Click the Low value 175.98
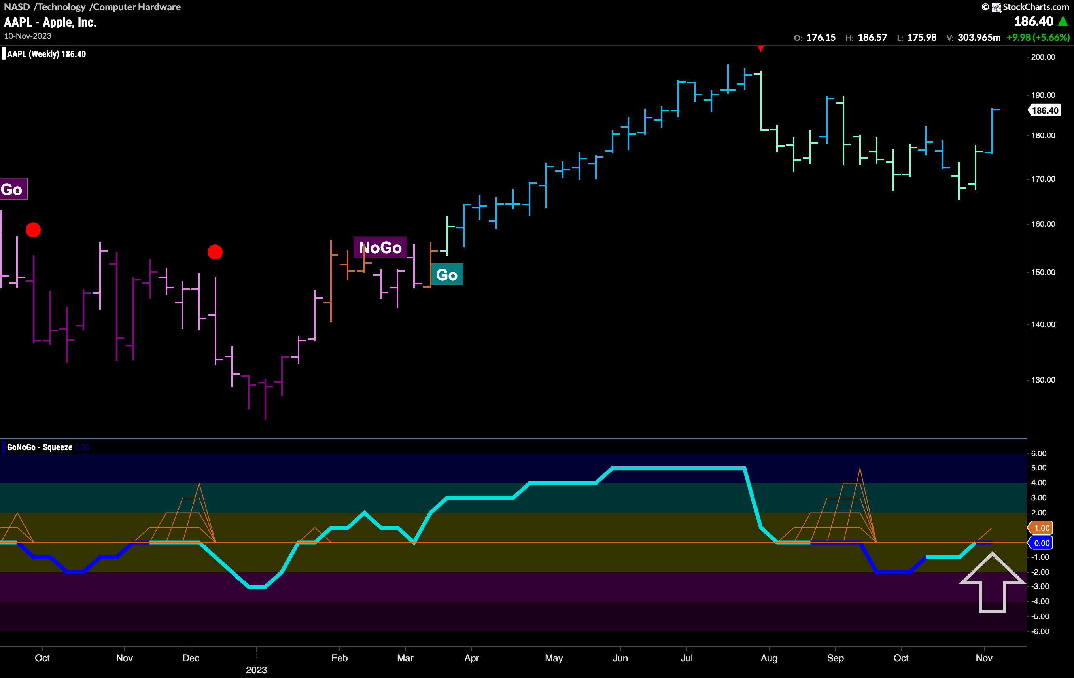Image resolution: width=1074 pixels, height=678 pixels. tap(922, 38)
